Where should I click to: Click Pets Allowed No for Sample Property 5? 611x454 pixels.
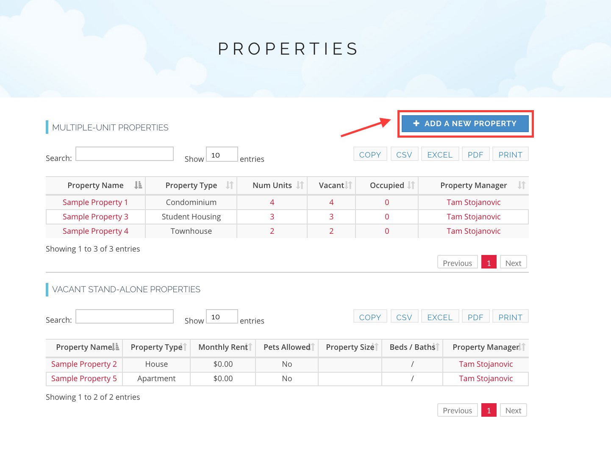[x=287, y=379]
